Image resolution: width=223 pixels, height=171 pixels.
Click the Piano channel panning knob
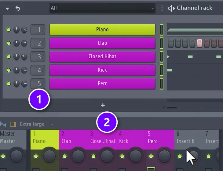[x=16, y=30]
